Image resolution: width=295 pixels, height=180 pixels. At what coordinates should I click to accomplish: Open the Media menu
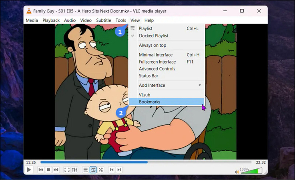click(32, 20)
